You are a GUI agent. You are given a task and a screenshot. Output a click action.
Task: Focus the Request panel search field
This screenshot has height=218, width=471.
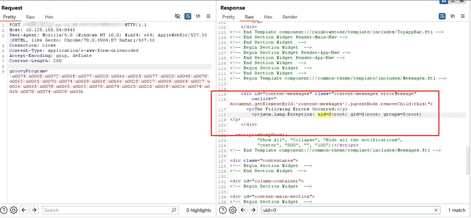click(x=110, y=210)
